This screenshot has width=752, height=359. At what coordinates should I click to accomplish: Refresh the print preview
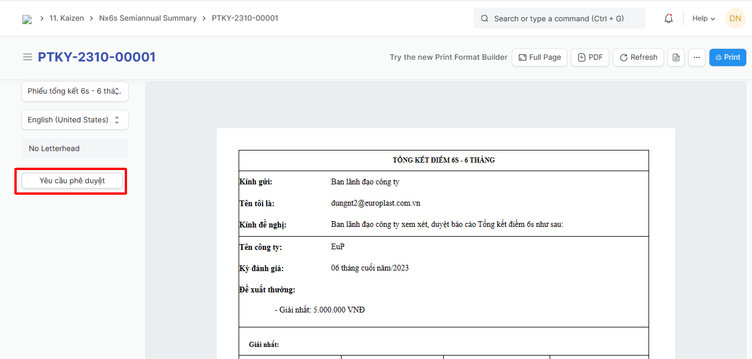[x=638, y=57]
